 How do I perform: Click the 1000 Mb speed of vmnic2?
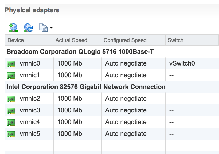70,99
